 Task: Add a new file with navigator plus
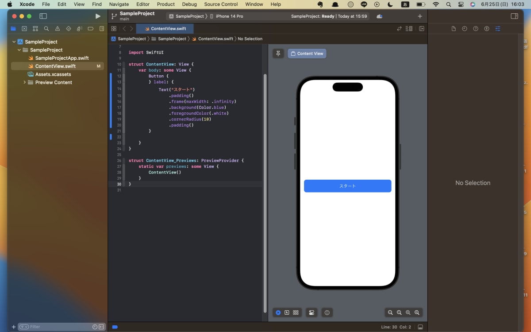tap(13, 327)
